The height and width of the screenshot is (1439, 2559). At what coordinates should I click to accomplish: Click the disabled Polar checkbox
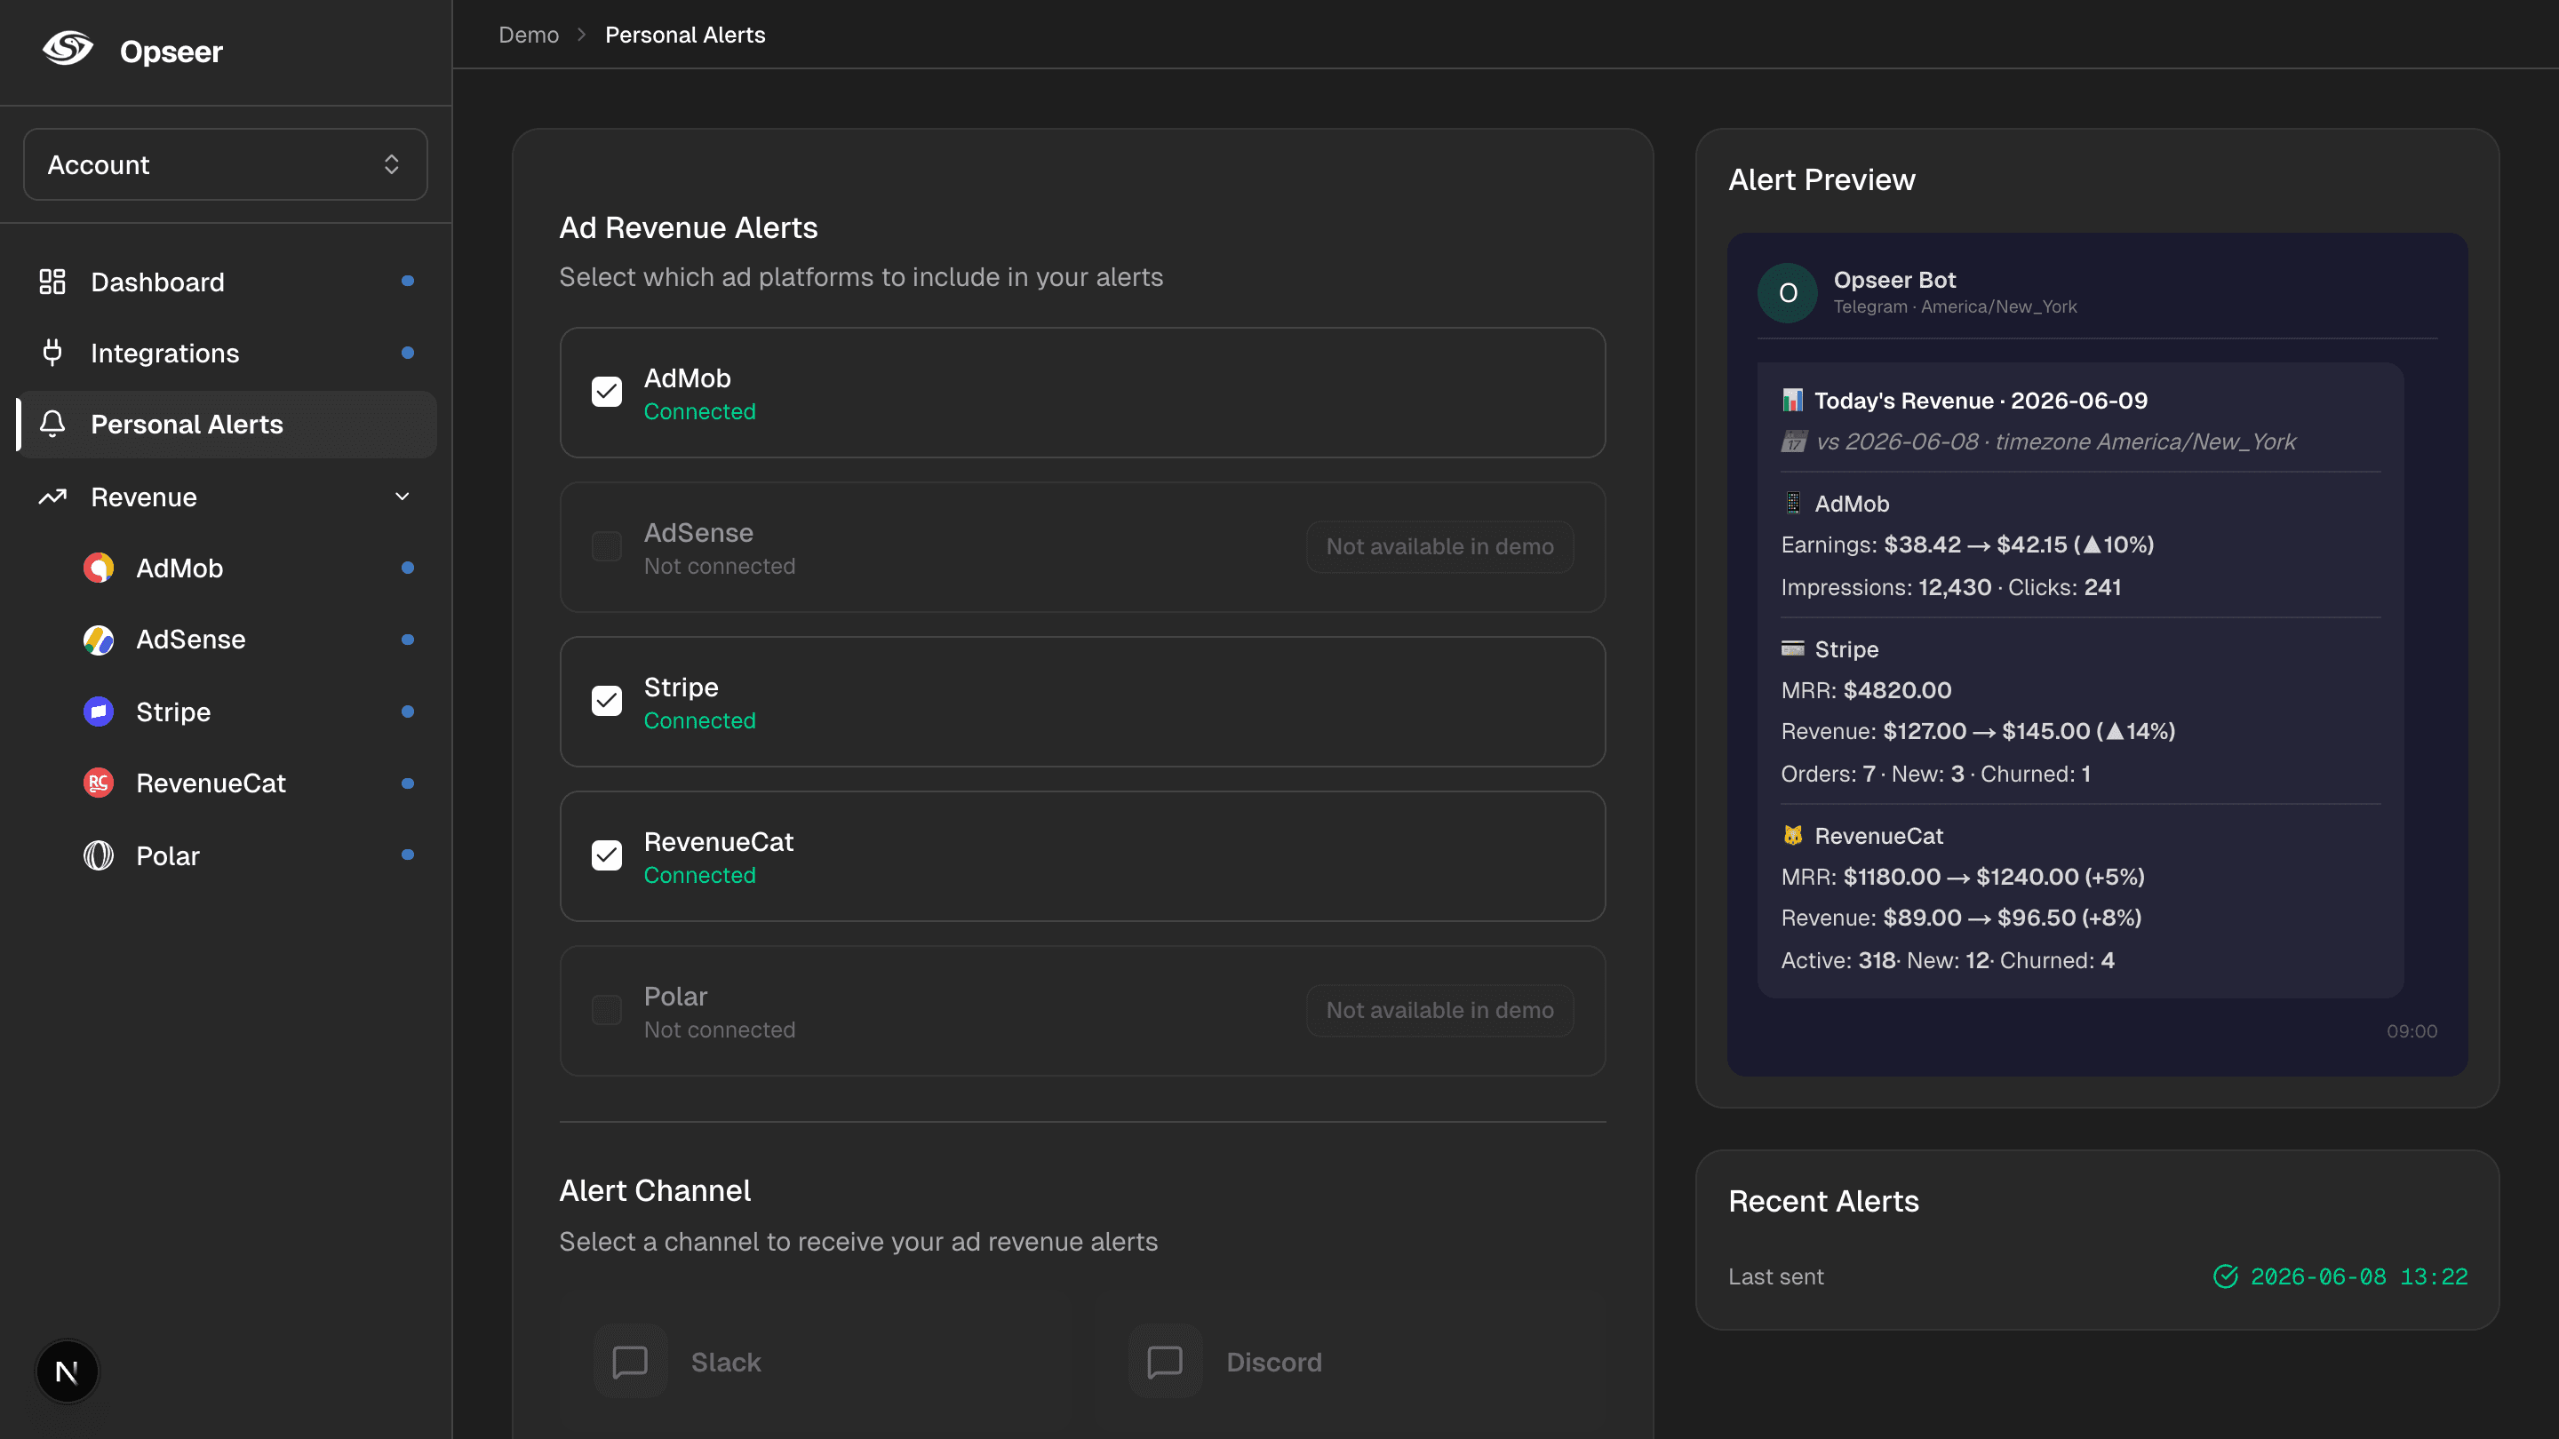click(607, 1010)
